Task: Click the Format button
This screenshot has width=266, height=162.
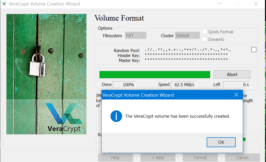Action: [200, 157]
